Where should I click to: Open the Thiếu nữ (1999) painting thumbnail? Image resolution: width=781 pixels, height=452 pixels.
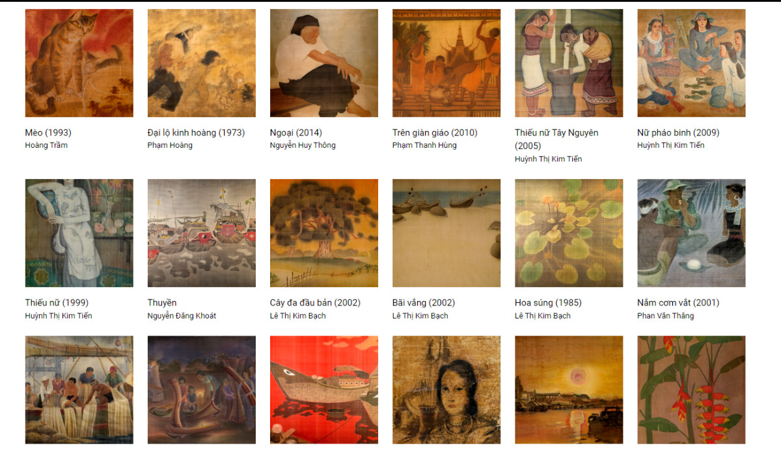tap(79, 233)
